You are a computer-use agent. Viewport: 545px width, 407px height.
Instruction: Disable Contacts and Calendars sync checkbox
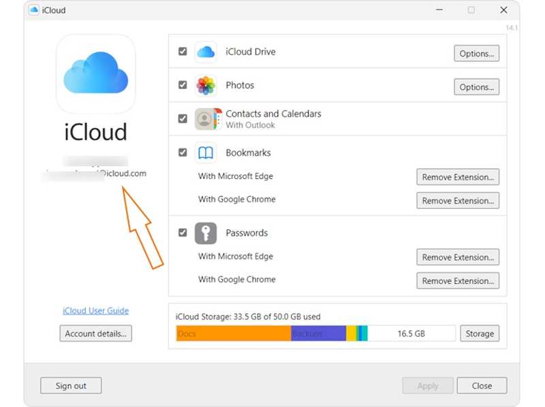[x=183, y=119]
